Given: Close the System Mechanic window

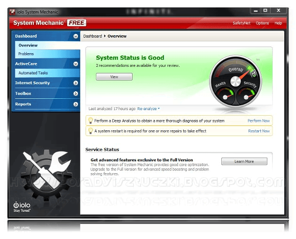Looking at the screenshot, I should click(x=279, y=11).
